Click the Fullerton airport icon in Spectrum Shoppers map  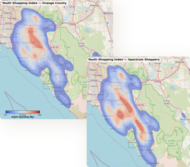[x=110, y=82]
